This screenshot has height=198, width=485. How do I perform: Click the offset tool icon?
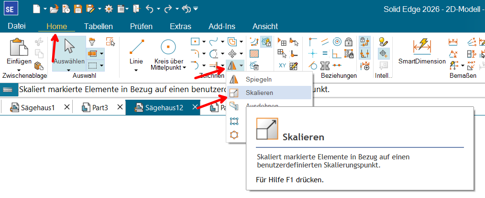click(232, 42)
